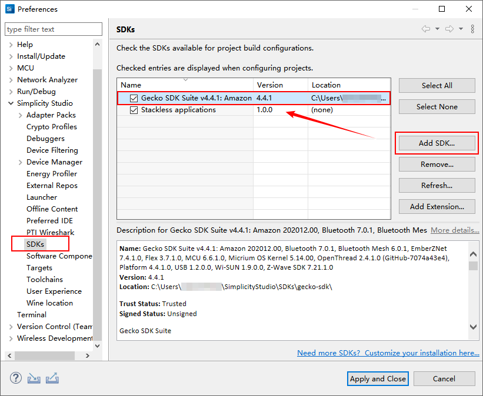
Task: Click tree scrollbar up arrow
Action: (x=97, y=44)
